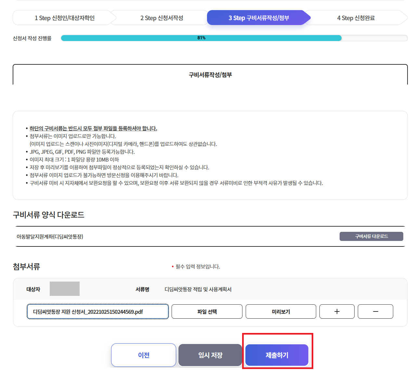
Task: Click the 임시 저장 save button
Action: point(210,355)
